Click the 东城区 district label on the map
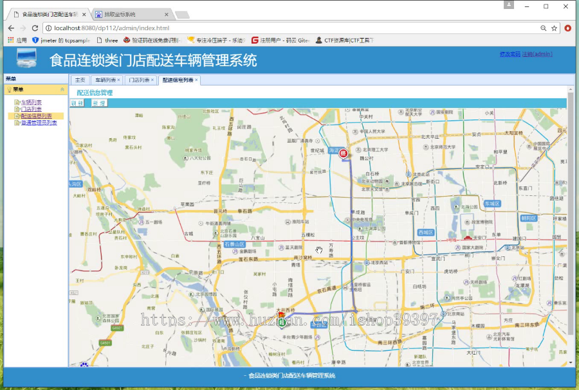 (x=492, y=204)
